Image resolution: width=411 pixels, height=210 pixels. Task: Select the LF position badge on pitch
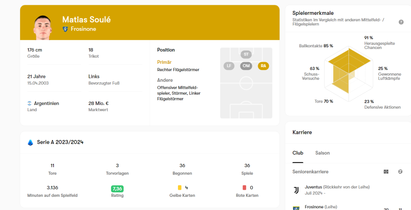pos(229,66)
